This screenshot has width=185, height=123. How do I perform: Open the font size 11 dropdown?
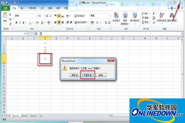click(44, 16)
